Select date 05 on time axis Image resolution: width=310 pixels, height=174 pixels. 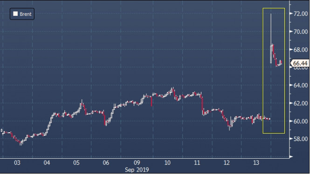pos(76,163)
